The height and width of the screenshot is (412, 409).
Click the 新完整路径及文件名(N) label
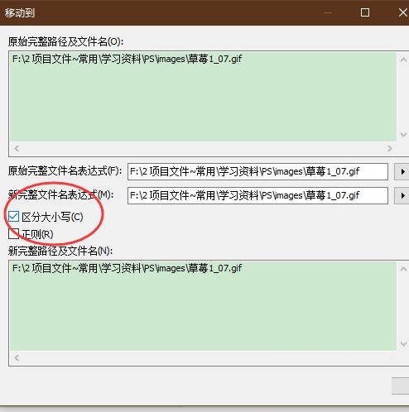(x=60, y=251)
